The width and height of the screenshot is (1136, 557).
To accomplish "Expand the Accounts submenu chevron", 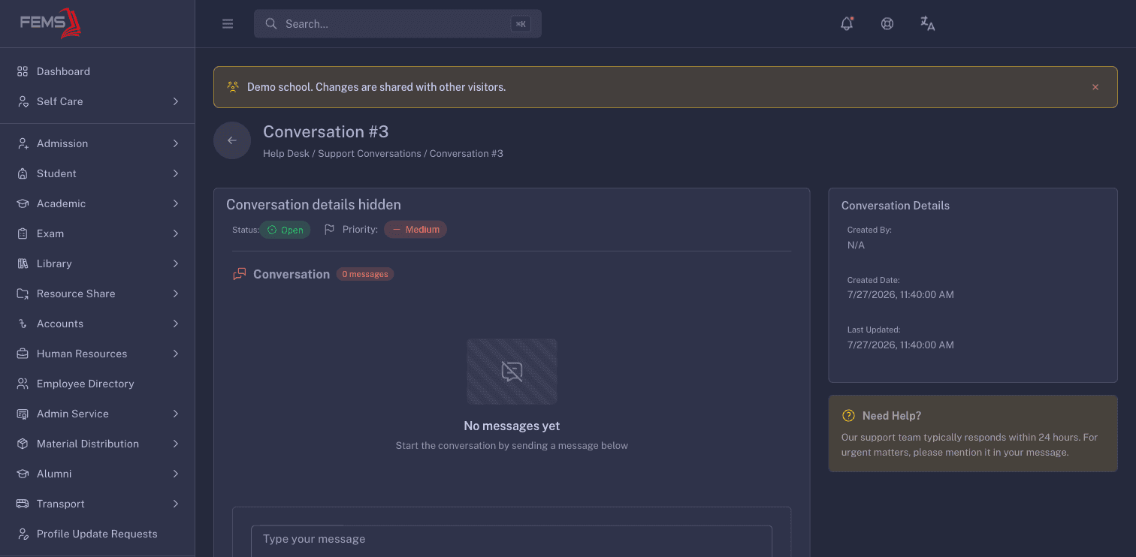I will tap(175, 324).
